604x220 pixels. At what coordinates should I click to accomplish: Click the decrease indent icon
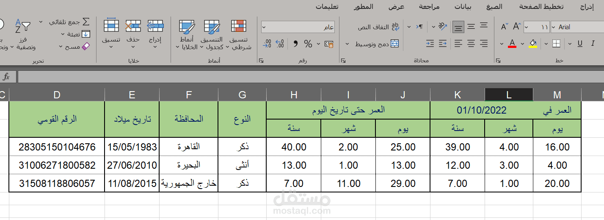(443, 43)
